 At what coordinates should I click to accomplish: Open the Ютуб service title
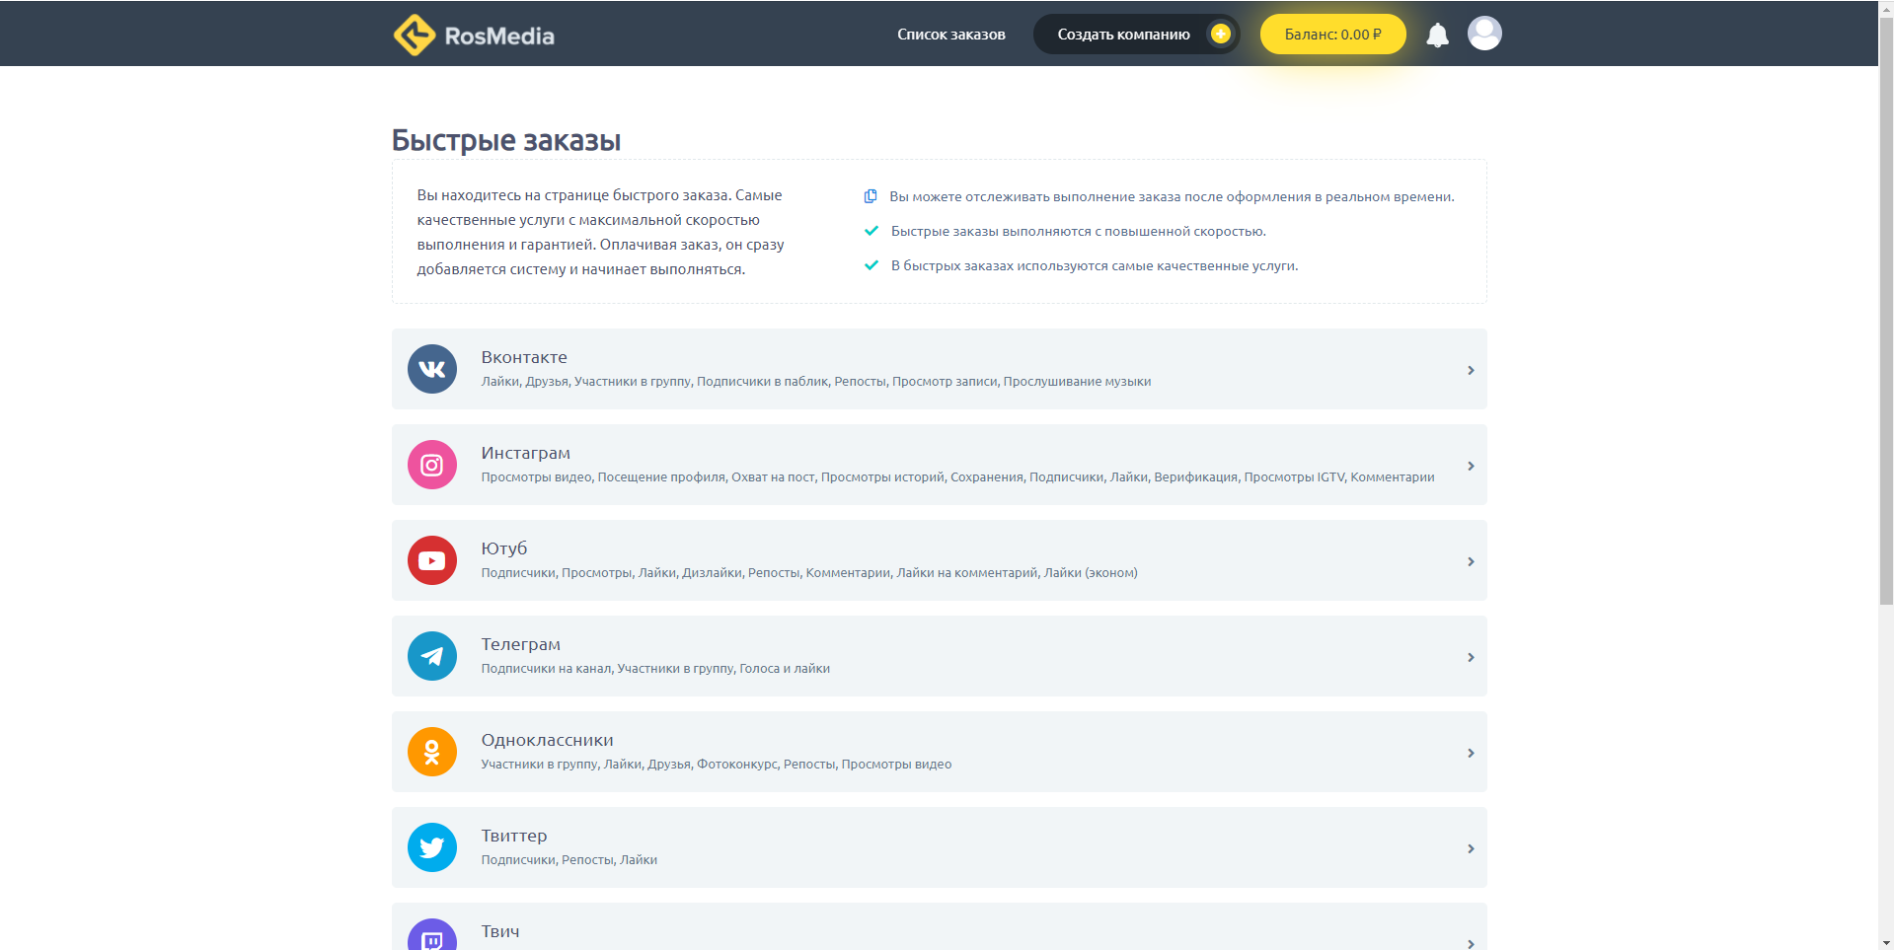[x=504, y=548]
